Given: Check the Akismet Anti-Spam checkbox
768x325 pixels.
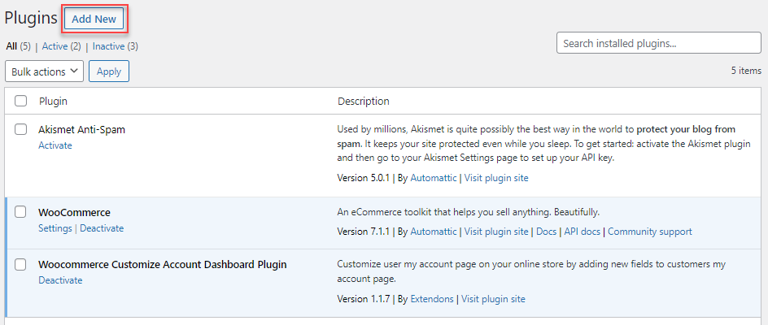Looking at the screenshot, I should 20,129.
